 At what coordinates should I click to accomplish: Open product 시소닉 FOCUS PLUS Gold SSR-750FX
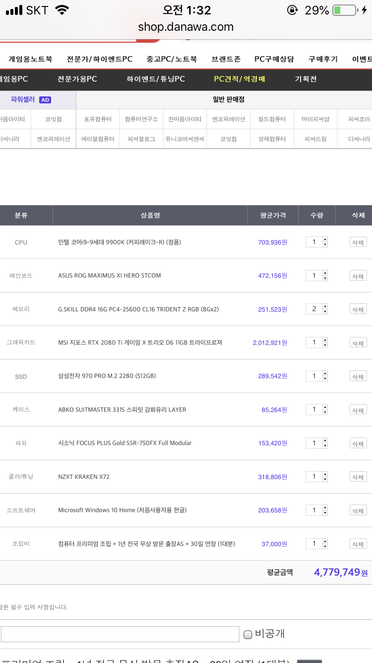pyautogui.click(x=125, y=443)
